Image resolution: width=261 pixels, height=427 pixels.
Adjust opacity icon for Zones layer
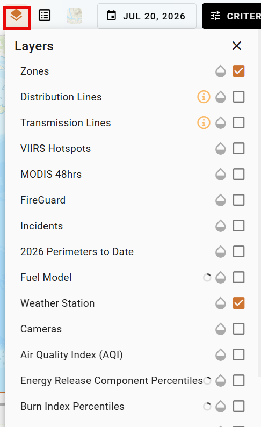pyautogui.click(x=220, y=71)
